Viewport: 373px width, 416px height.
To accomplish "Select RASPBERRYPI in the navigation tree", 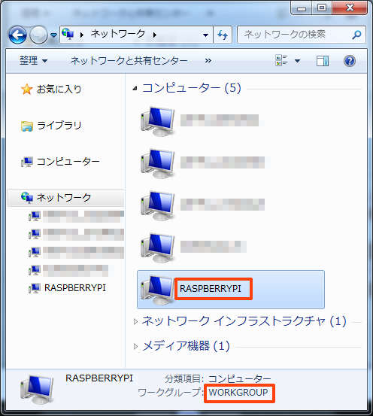I will tap(75, 288).
